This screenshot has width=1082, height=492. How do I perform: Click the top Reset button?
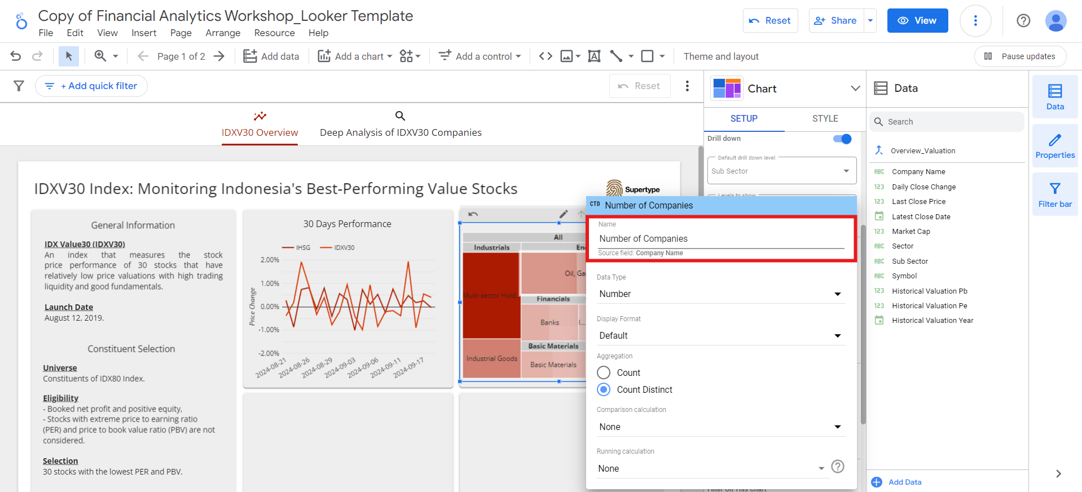[x=770, y=21]
